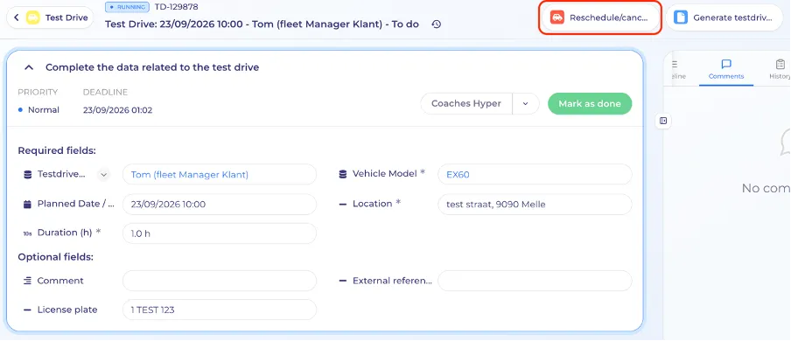
Task: Open the History tab
Action: click(x=780, y=70)
